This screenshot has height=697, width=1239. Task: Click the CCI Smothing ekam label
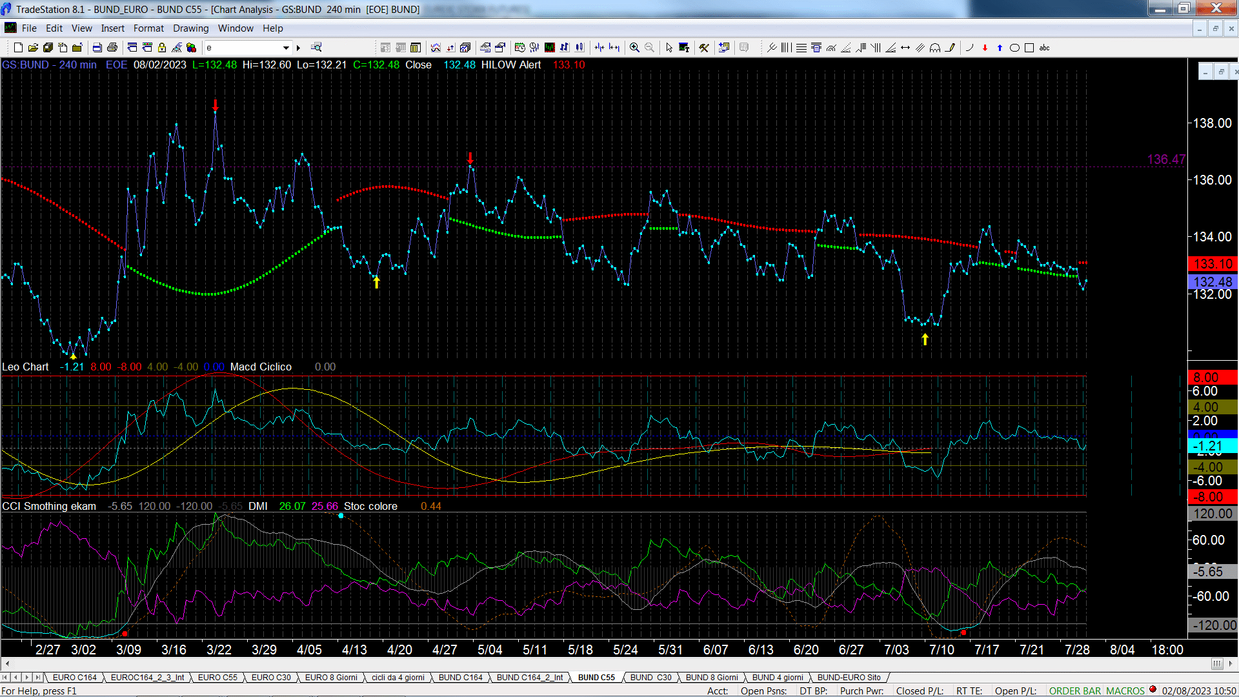(x=49, y=506)
